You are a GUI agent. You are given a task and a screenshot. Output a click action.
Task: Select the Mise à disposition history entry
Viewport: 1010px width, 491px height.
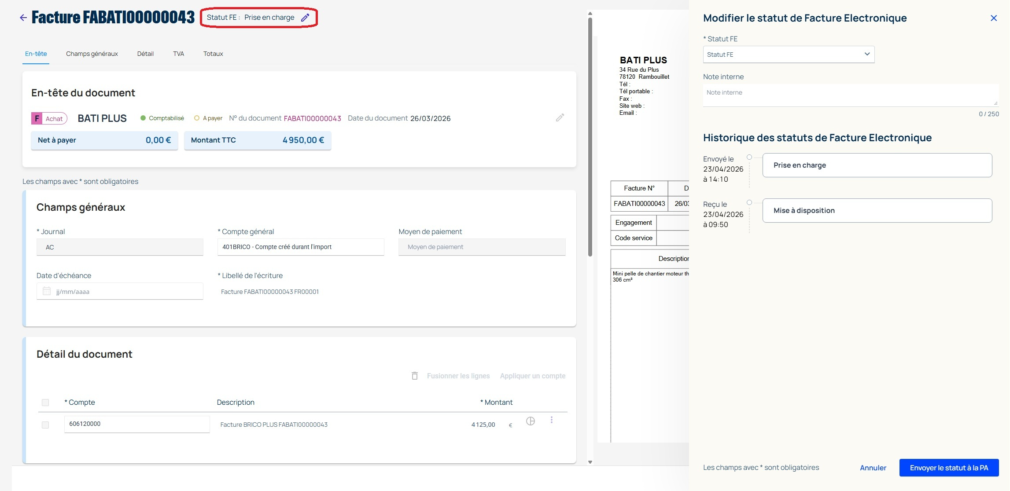click(877, 210)
